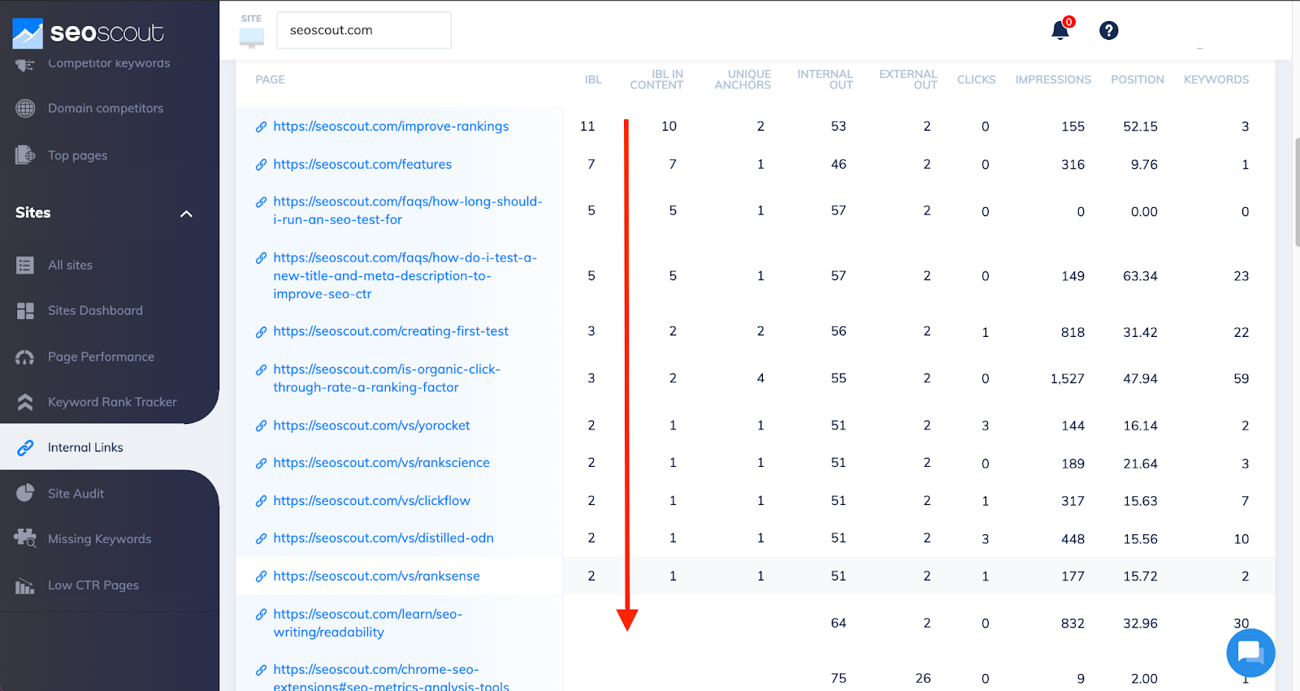Screen dimensions: 1300x691
Task: Sort by PAGE column header
Action: tap(270, 80)
